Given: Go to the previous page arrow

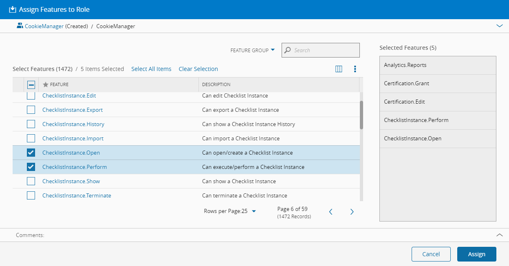Looking at the screenshot, I should coord(331,212).
